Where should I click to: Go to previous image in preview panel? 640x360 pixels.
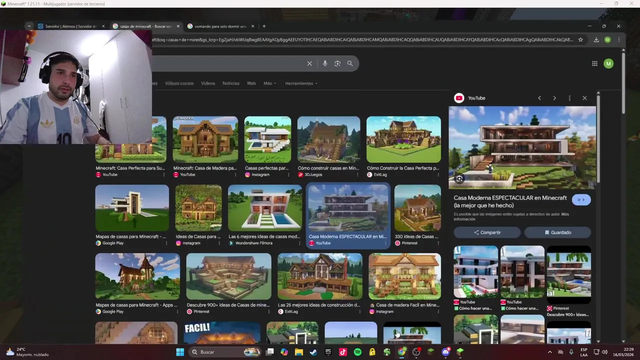point(539,98)
